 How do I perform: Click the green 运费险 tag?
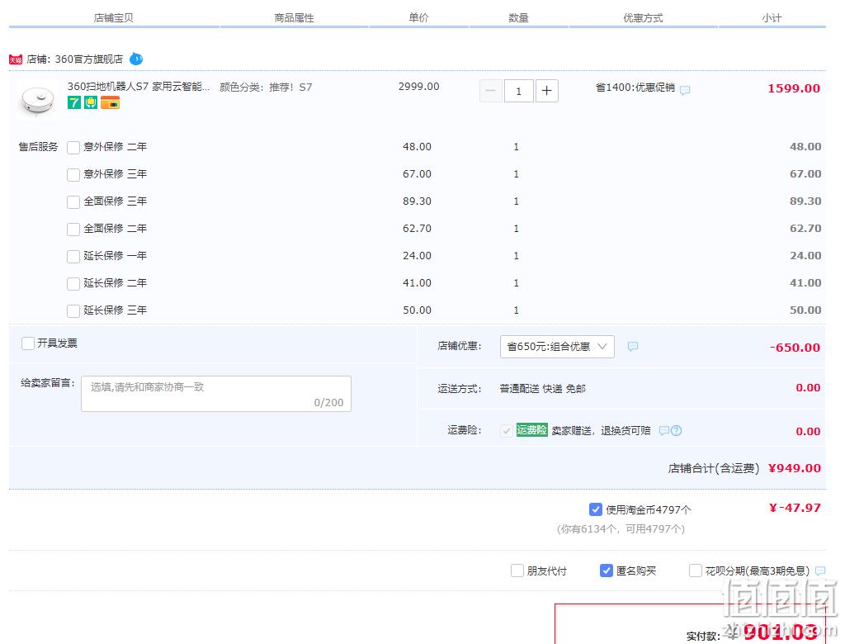[x=532, y=430]
